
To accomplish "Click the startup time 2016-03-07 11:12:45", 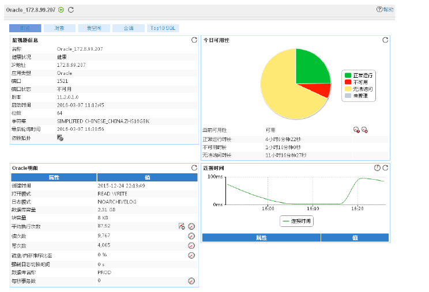I will point(81,105).
